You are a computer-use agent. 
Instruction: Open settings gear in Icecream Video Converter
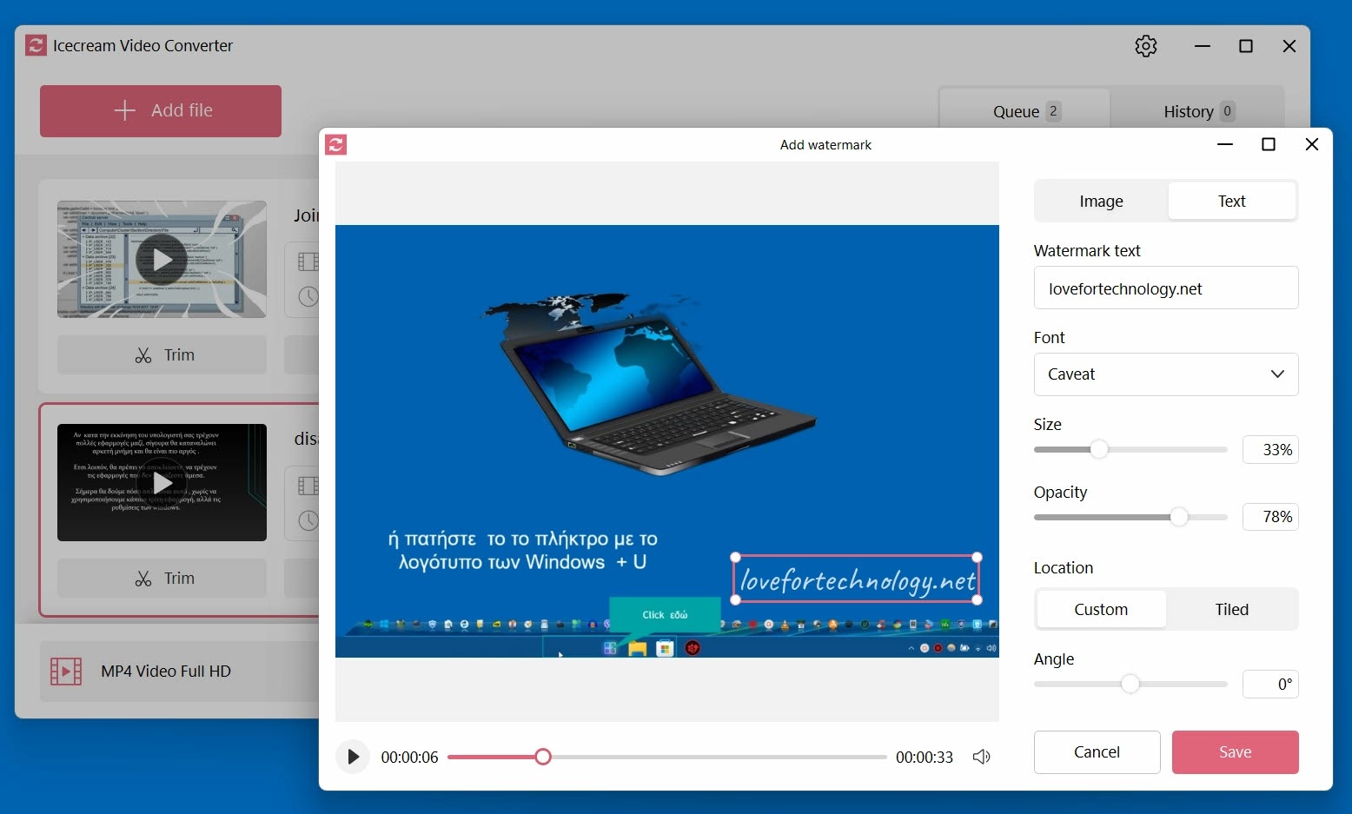coord(1146,46)
